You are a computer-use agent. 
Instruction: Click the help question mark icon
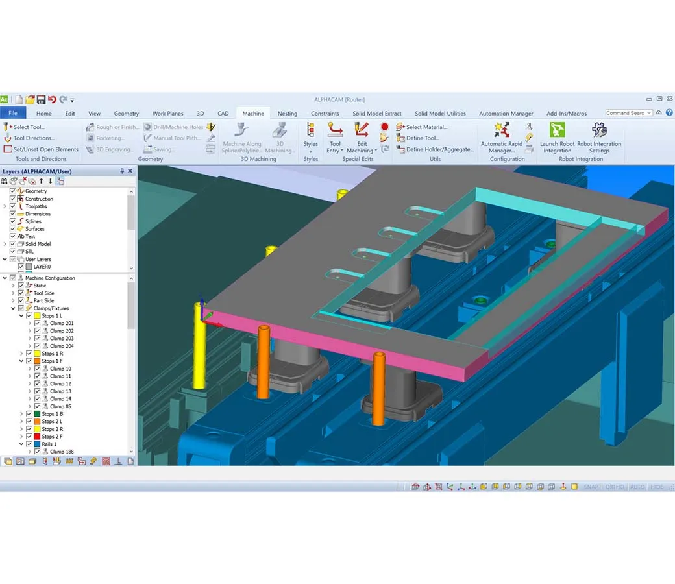click(669, 113)
